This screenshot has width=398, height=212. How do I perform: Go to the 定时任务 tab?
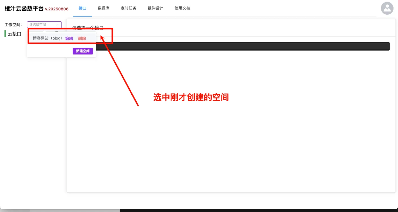(129, 8)
